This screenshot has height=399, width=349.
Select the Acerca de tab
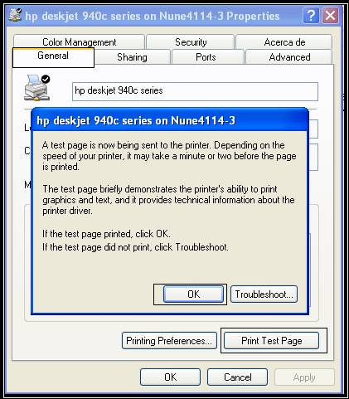pyautogui.click(x=284, y=41)
